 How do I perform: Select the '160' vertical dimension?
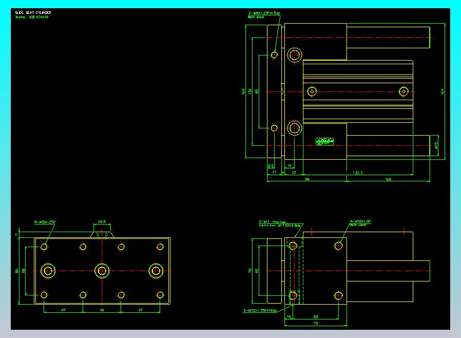tap(243, 91)
